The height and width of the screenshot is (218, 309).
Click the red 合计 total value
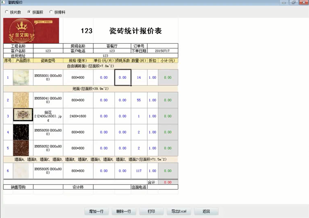pos(167,182)
